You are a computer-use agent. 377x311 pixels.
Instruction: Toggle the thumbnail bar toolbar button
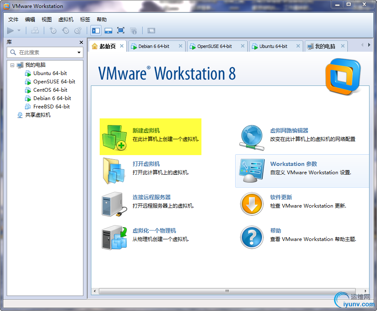pyautogui.click(x=108, y=30)
